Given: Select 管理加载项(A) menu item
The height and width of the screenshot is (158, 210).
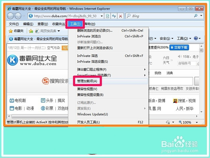Looking at the screenshot, I should pos(108,81).
